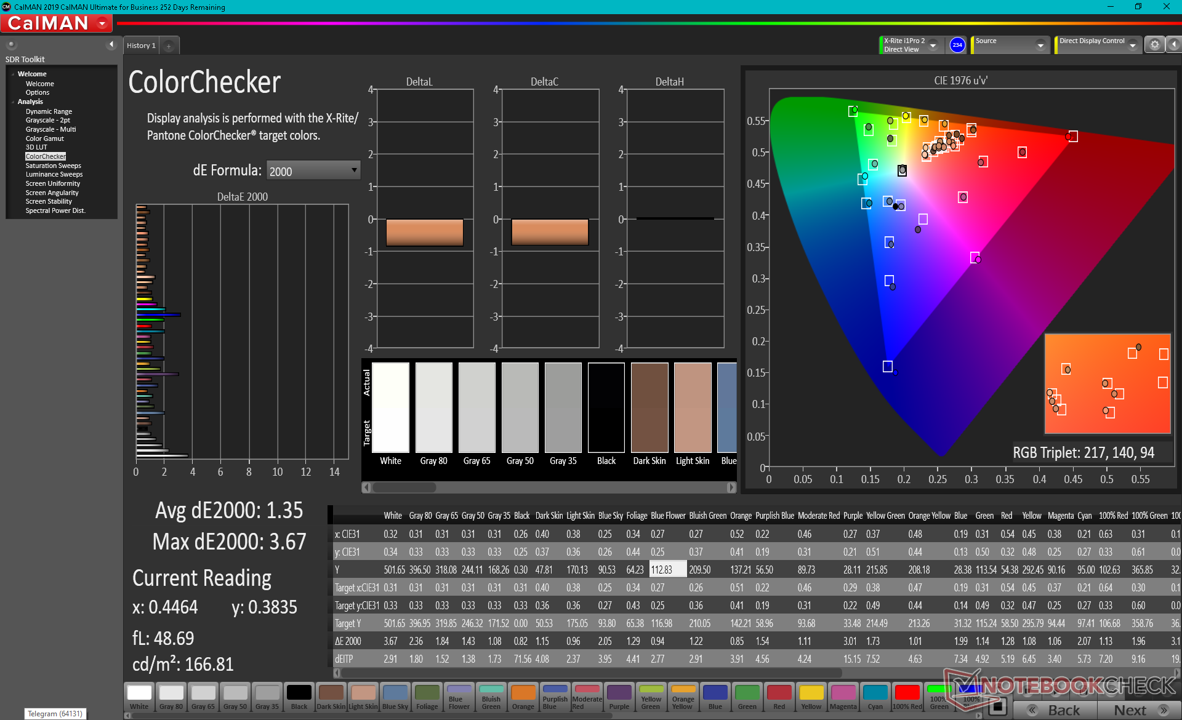Click the round button above SDR Toolkit

(x=11, y=44)
